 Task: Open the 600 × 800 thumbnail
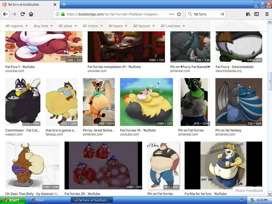(163, 165)
